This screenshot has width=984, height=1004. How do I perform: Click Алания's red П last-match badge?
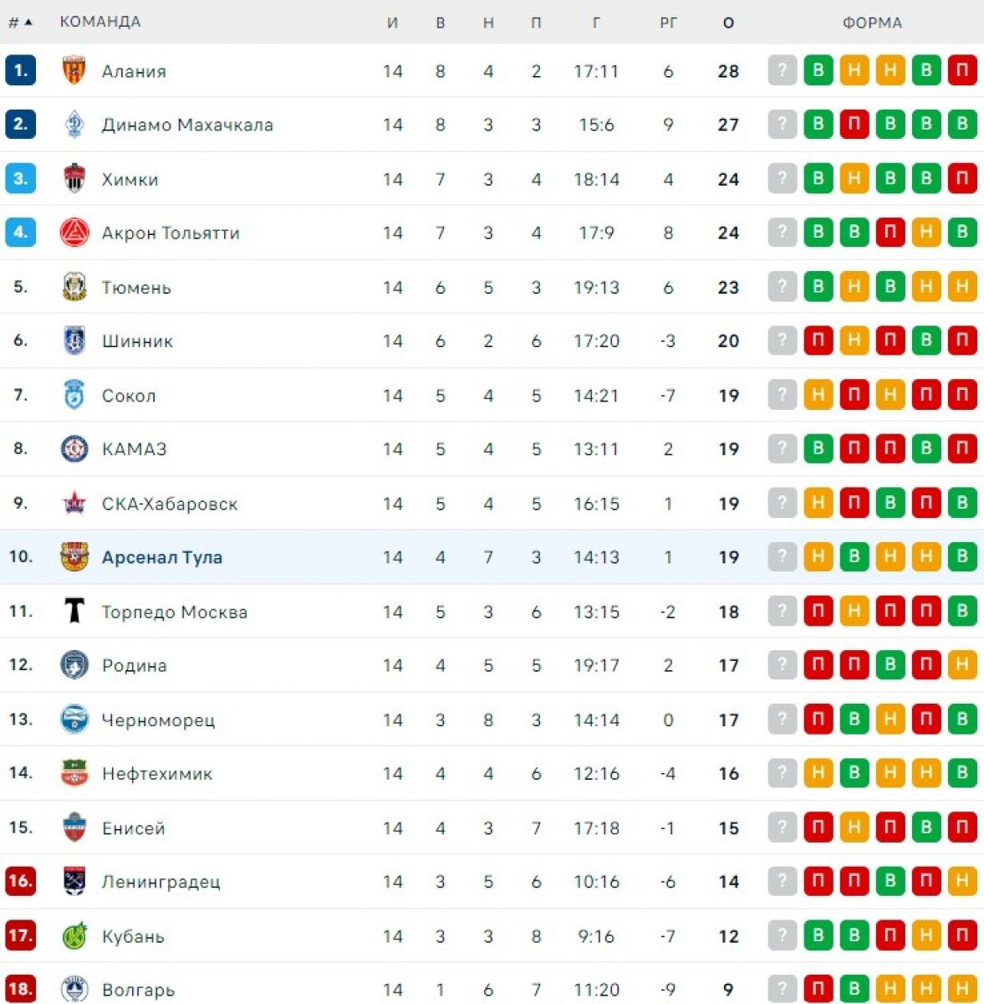click(x=962, y=71)
